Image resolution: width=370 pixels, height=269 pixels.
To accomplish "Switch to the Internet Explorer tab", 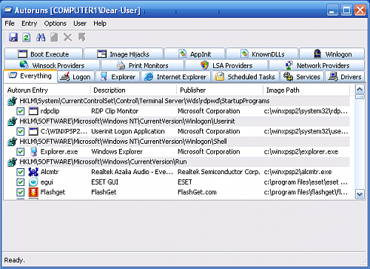I will coord(175,77).
